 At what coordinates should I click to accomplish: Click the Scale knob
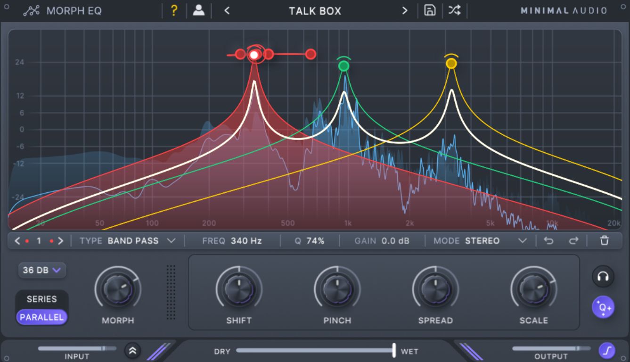click(534, 289)
